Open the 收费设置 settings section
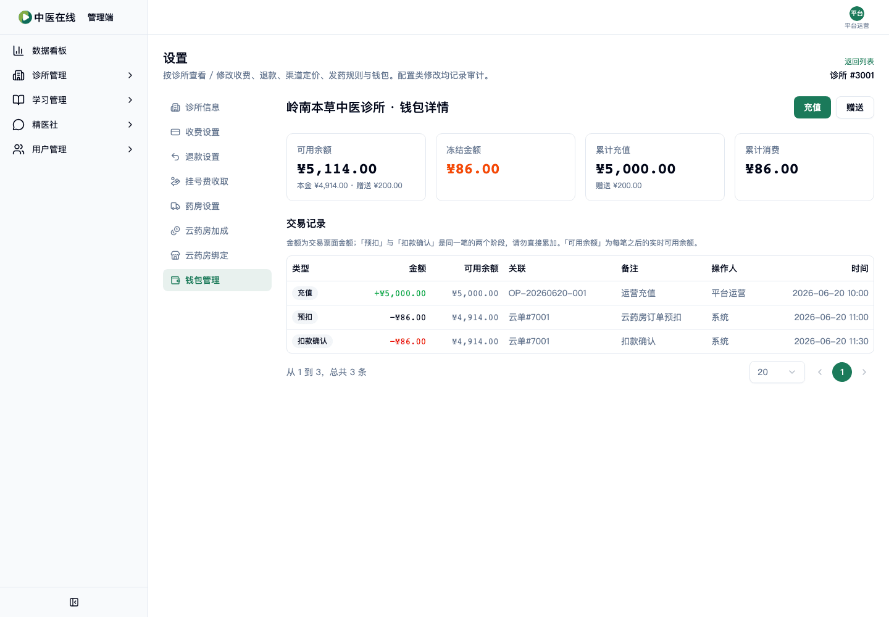Viewport: 889px width, 617px height. (x=217, y=132)
